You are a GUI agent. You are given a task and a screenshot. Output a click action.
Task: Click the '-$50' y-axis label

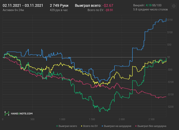(x=170, y=70)
